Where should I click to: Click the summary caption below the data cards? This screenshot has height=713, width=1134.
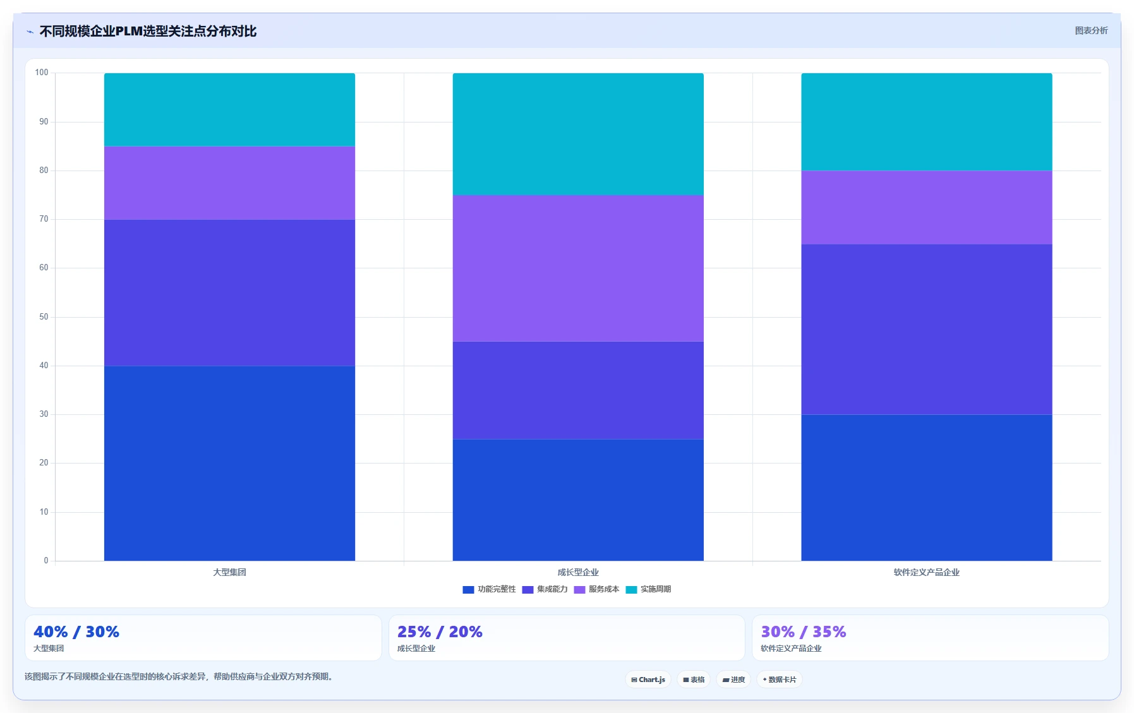179,676
